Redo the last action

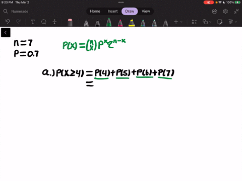[x=18, y=22]
